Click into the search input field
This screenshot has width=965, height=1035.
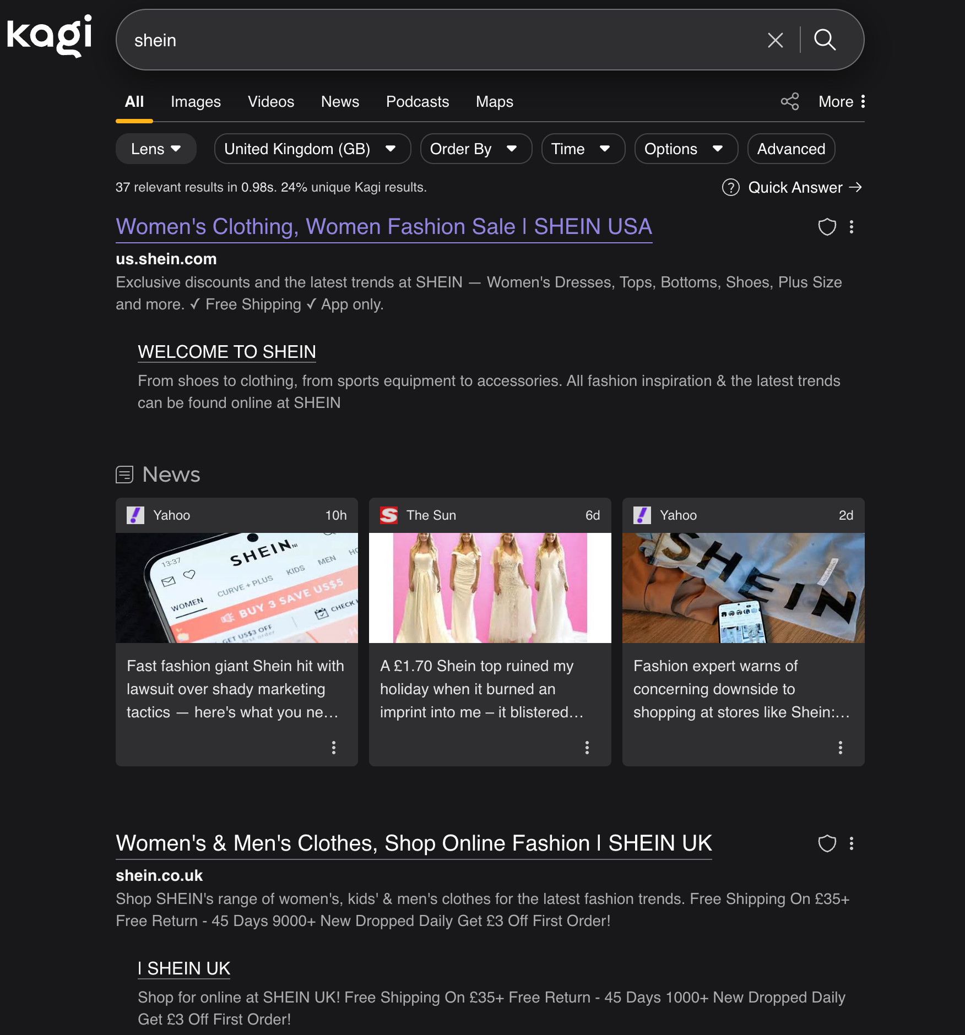pos(441,40)
